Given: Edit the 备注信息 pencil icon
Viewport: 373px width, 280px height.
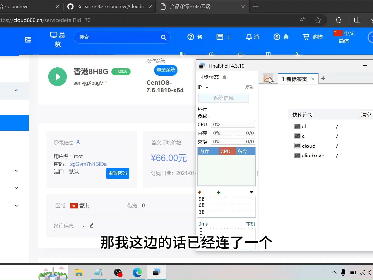Looking at the screenshot, I should pyautogui.click(x=91, y=226).
